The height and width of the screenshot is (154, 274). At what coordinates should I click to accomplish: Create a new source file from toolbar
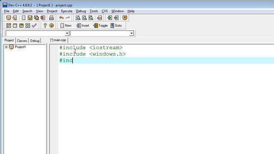click(24, 18)
